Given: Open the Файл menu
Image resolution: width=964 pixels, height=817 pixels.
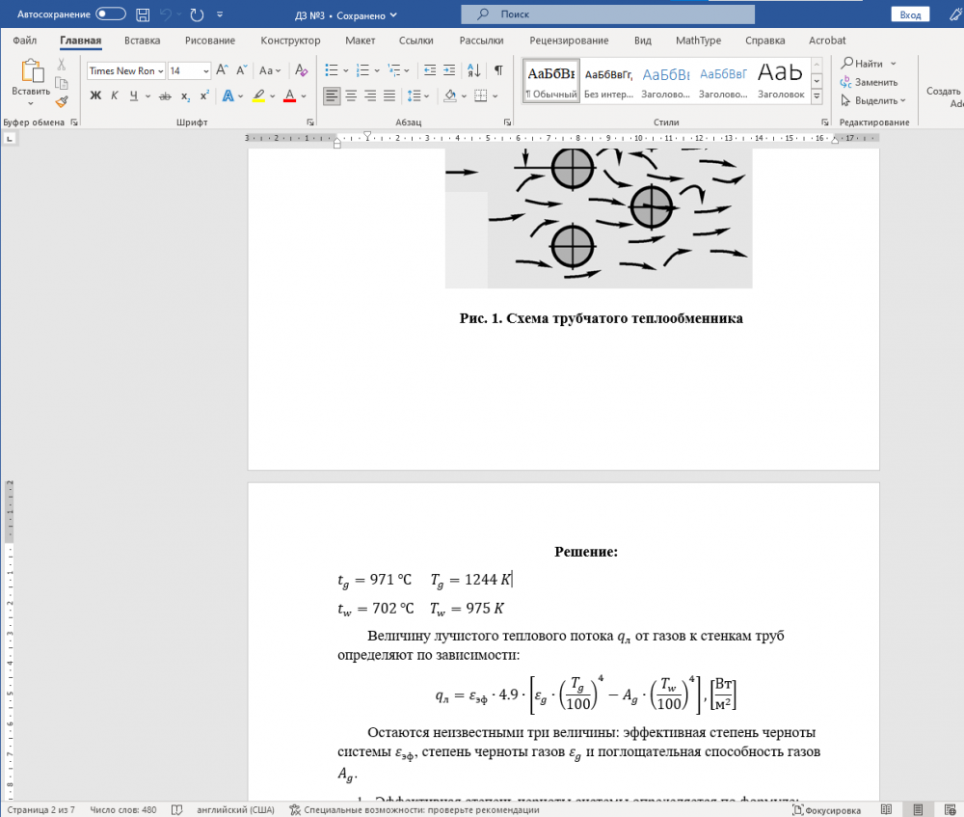Looking at the screenshot, I should (x=25, y=41).
